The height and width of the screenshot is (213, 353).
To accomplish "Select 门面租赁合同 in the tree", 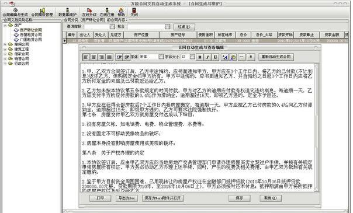I will pos(30,40).
